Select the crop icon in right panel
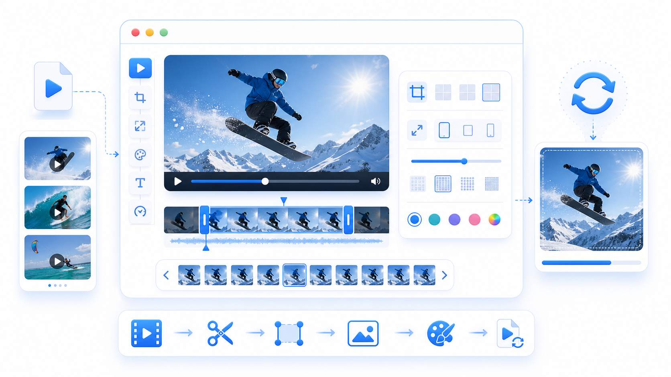Image resolution: width=671 pixels, height=377 pixels. pos(417,93)
